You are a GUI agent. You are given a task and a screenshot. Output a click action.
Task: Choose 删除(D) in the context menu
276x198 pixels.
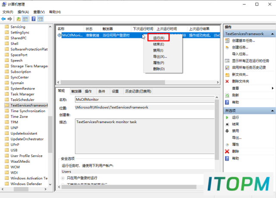point(159,69)
